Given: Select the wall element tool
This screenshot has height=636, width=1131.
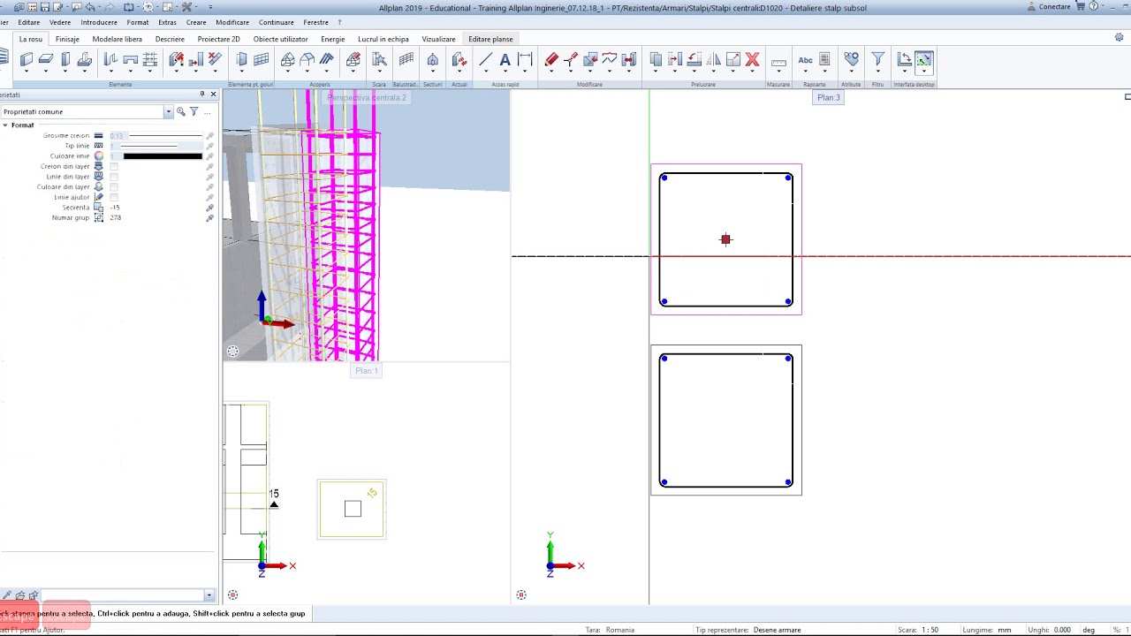Looking at the screenshot, I should tap(27, 59).
